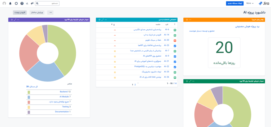This screenshot has height=127, width=271.
Task: Click the خلاصه column header
Action: (x=158, y=25)
